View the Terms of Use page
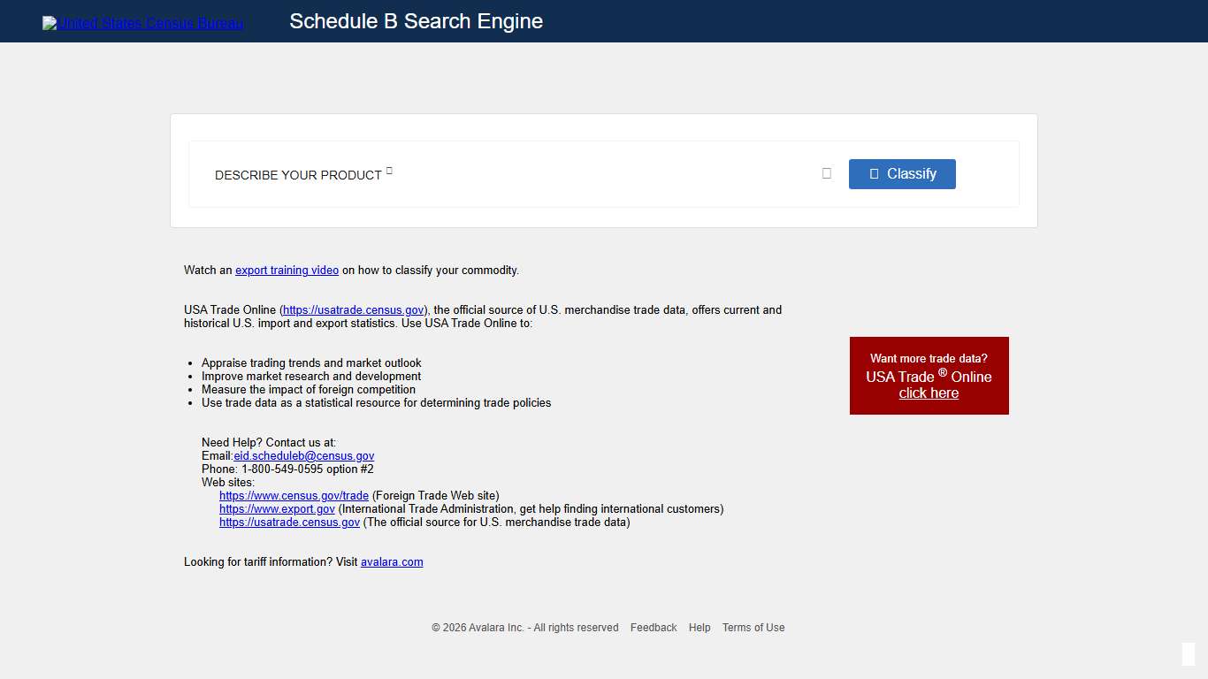This screenshot has height=679, width=1208. click(x=753, y=627)
